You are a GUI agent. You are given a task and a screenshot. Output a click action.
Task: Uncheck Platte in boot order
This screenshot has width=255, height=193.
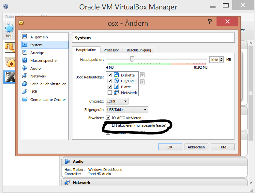pos(110,87)
